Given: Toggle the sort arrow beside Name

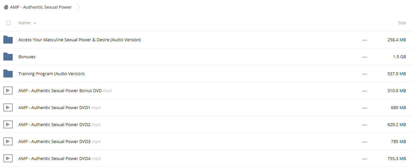Looking at the screenshot, I should [35, 23].
